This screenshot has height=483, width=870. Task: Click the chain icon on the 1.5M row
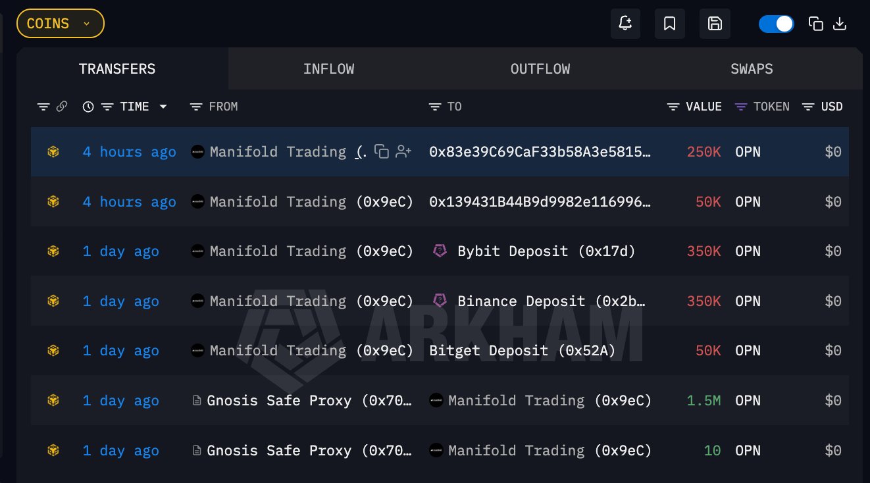pyautogui.click(x=53, y=401)
